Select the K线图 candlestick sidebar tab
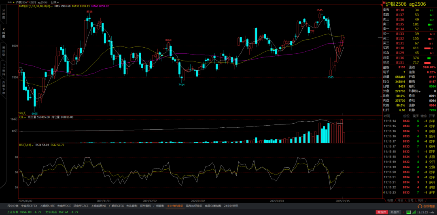 pos(4,33)
